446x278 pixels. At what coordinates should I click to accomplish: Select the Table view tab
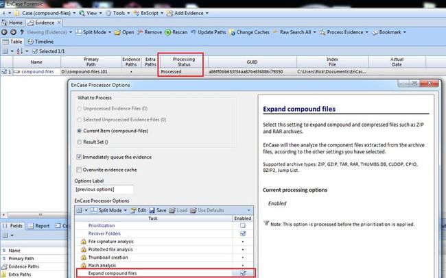pyautogui.click(x=12, y=42)
